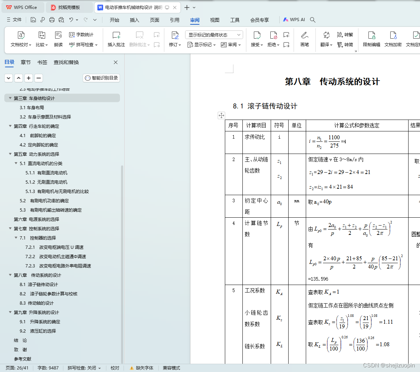The height and width of the screenshot is (372, 420).
Task: Open 限制编辑 restrict editing
Action: coord(372,39)
